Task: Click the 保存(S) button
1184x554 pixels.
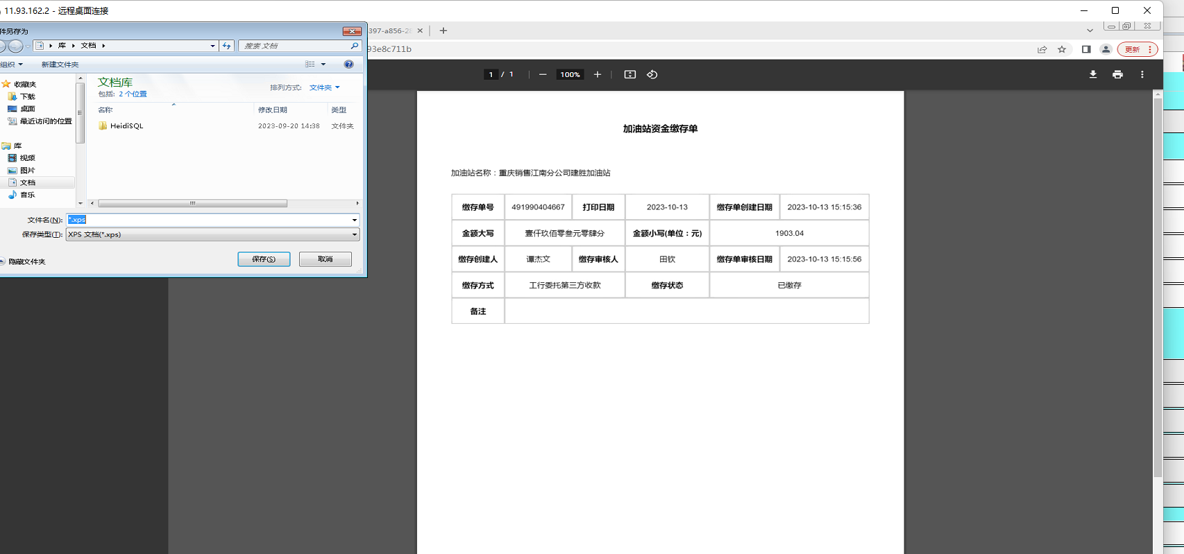Action: click(264, 259)
